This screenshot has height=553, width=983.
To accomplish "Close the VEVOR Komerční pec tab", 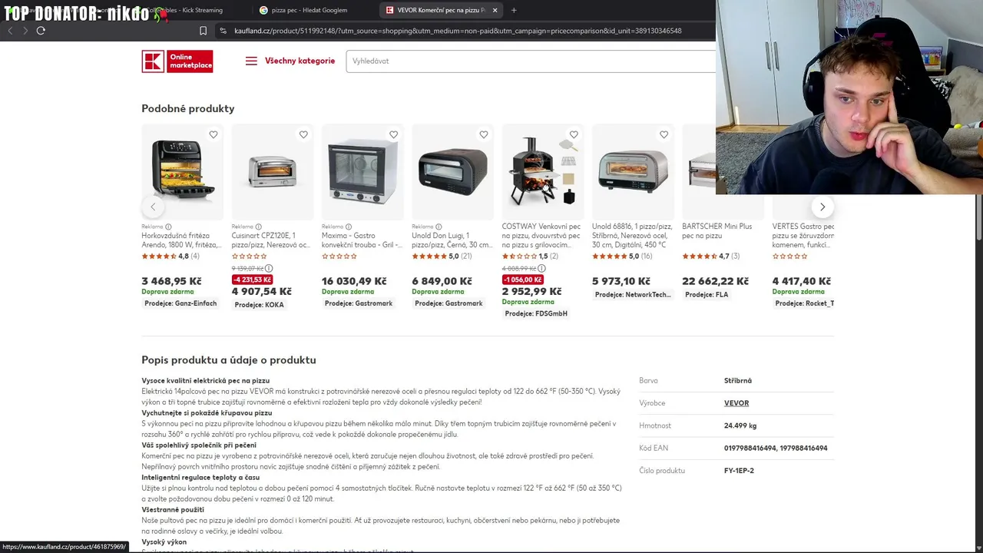I will pyautogui.click(x=495, y=10).
